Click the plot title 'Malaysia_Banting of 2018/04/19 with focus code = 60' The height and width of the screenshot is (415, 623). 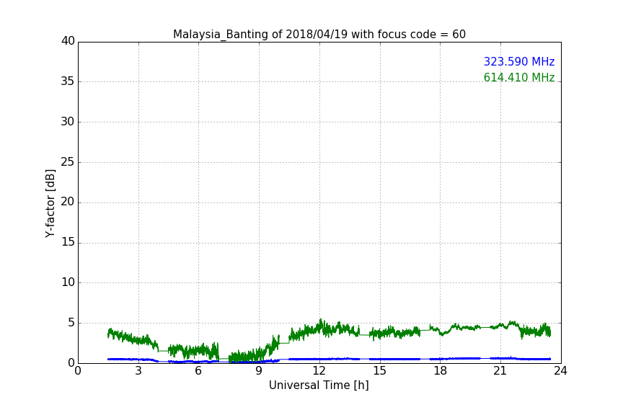click(x=319, y=35)
